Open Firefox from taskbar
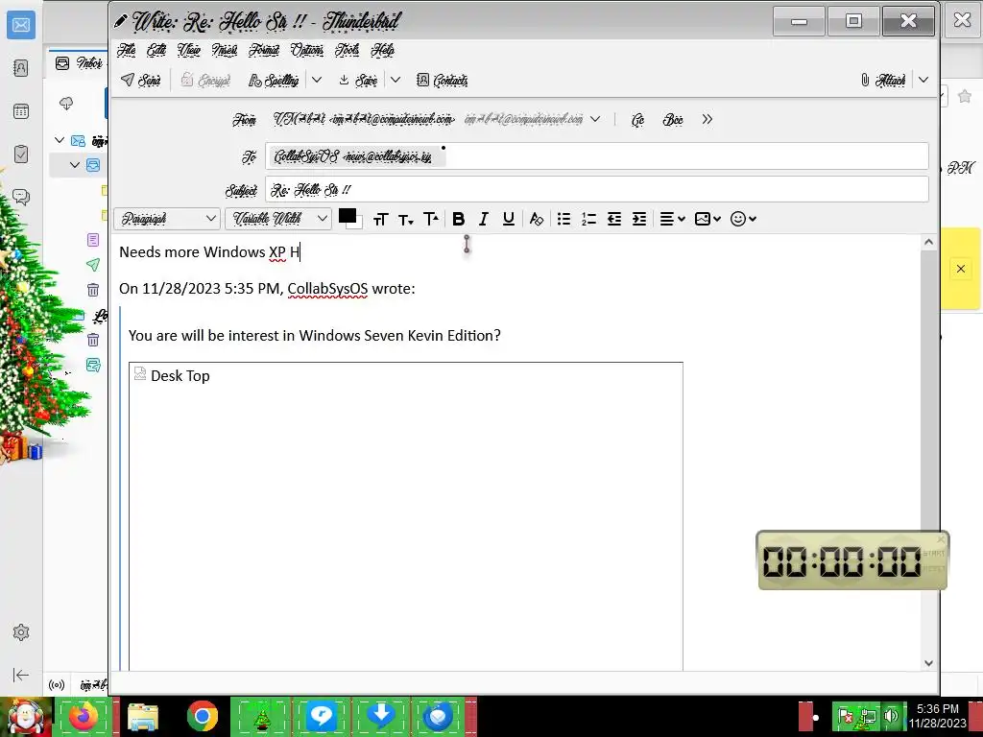Screen dimensions: 983x737 84,716
